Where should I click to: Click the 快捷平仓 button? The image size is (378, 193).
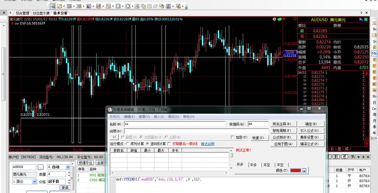(x=85, y=163)
